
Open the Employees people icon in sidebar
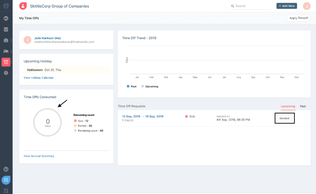tap(6, 51)
